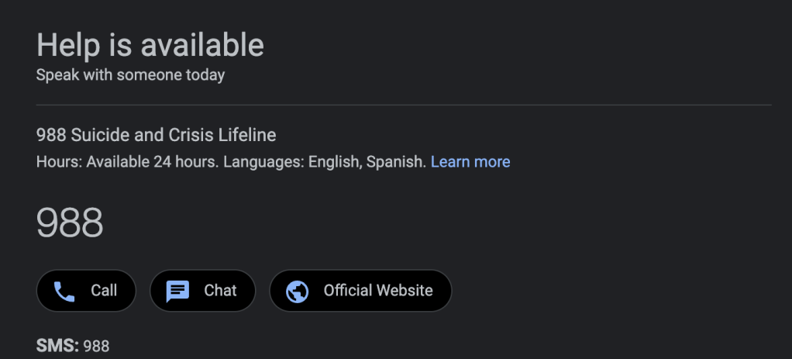
Task: Open the Official Website button text
Action: tap(378, 291)
